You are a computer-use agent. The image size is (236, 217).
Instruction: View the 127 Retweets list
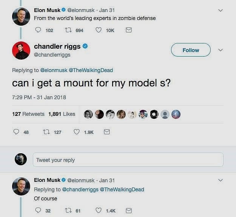[28, 114]
